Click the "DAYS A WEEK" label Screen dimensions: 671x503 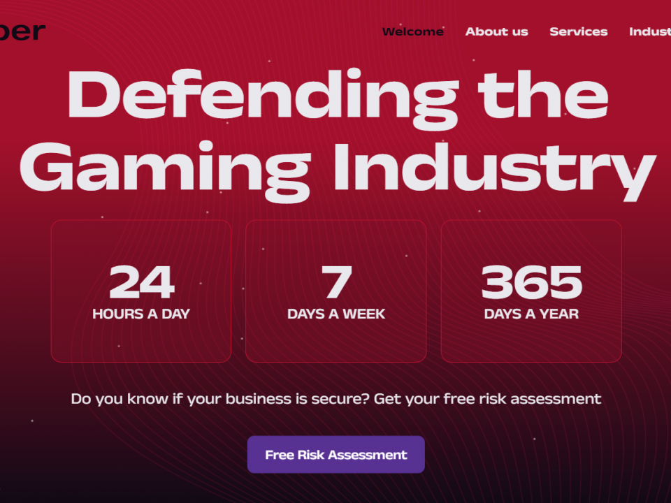336,314
